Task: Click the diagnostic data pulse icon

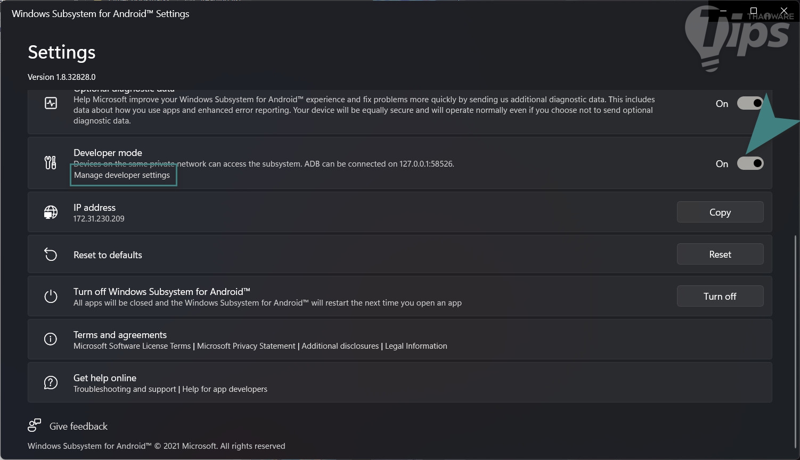Action: point(51,103)
